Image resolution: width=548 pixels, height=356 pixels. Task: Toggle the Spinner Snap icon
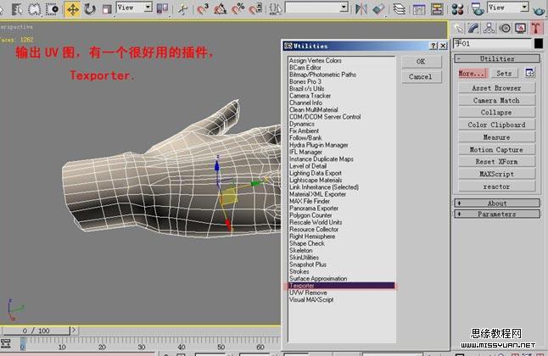(256, 8)
